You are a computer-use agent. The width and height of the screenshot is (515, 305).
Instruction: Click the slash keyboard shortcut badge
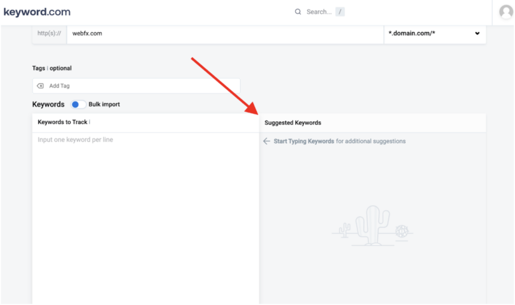(x=340, y=12)
